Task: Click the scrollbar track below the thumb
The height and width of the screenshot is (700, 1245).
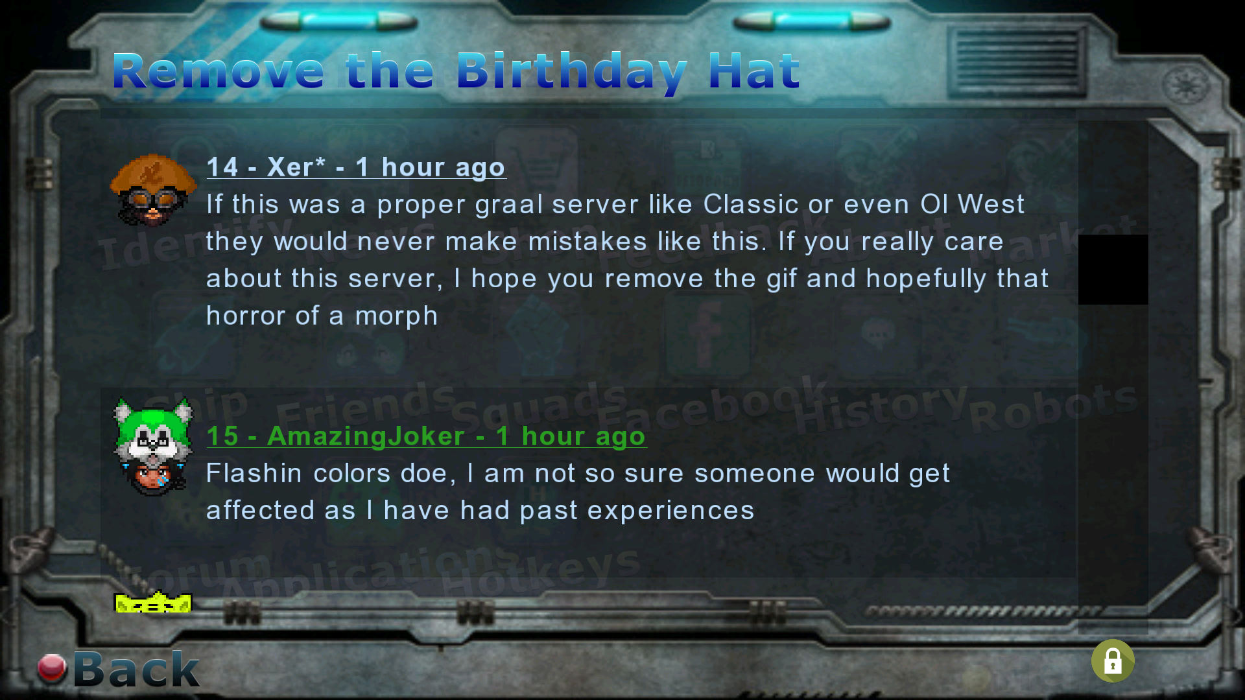Action: [1113, 469]
